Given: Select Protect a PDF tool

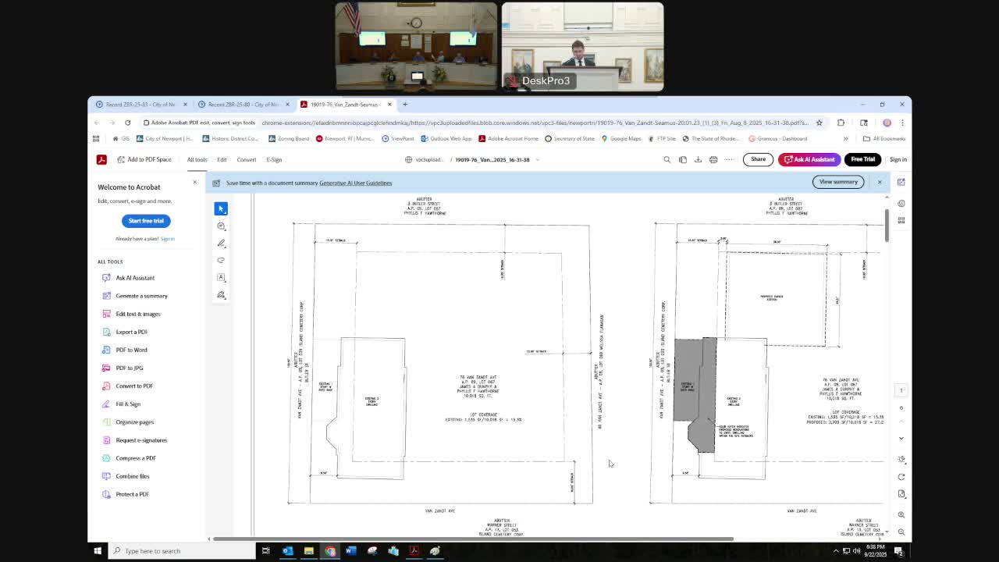Looking at the screenshot, I should 132,494.
